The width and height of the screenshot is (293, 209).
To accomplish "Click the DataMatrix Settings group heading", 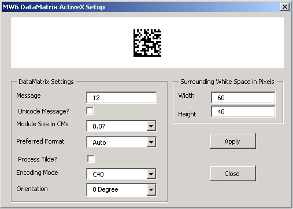I will (x=46, y=82).
